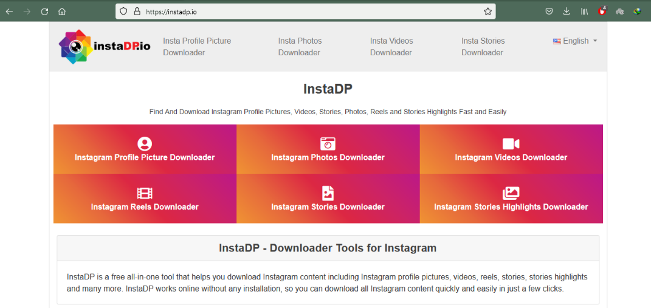Click the browser forward arrow
The height and width of the screenshot is (308, 651).
[x=27, y=12]
